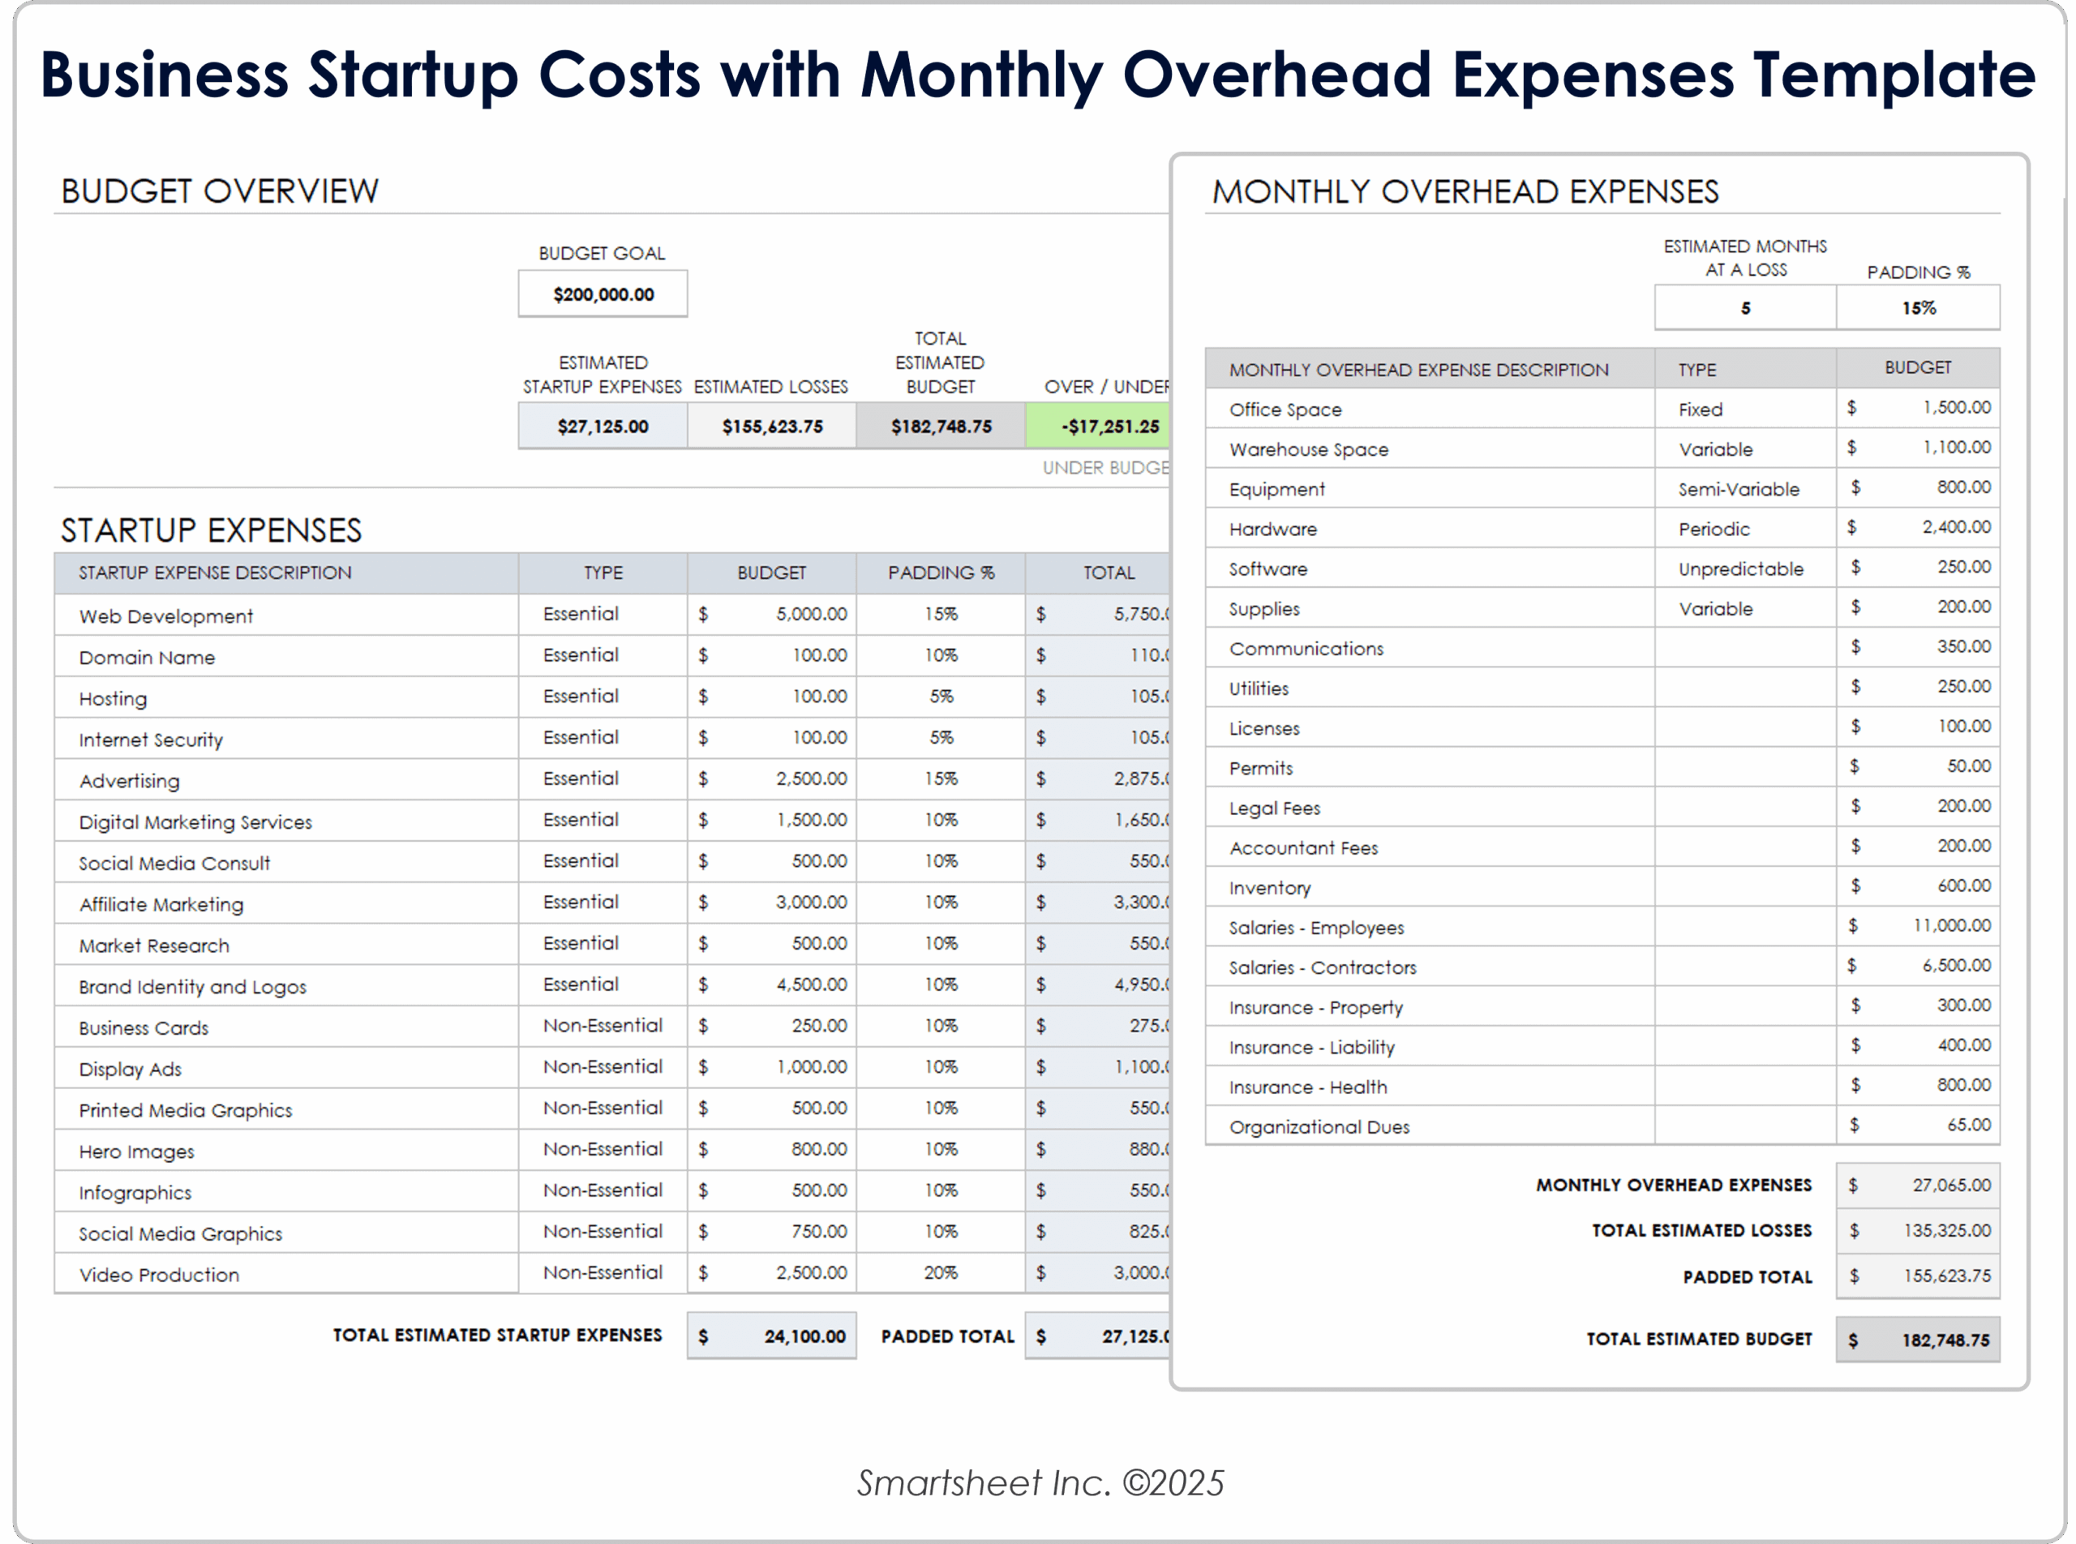Select the Total Estimated Startup Expenses value 24,100.00

click(x=772, y=1336)
